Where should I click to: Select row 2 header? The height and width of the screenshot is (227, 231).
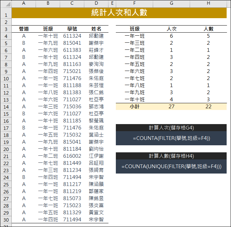pyautogui.click(x=6, y=22)
